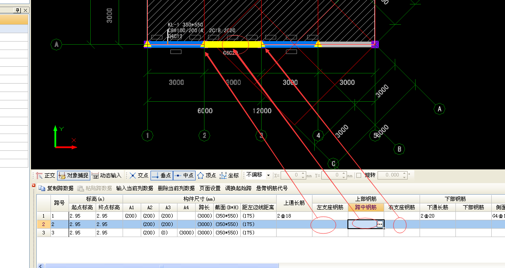This screenshot has height=268, width=505.
Task: Click axis bubble 1 in drawing
Action: (147, 135)
